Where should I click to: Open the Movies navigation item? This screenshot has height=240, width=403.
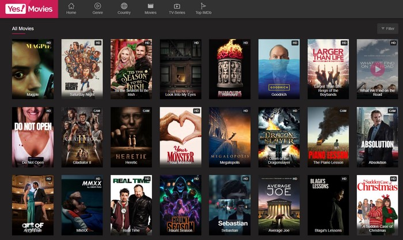151,9
